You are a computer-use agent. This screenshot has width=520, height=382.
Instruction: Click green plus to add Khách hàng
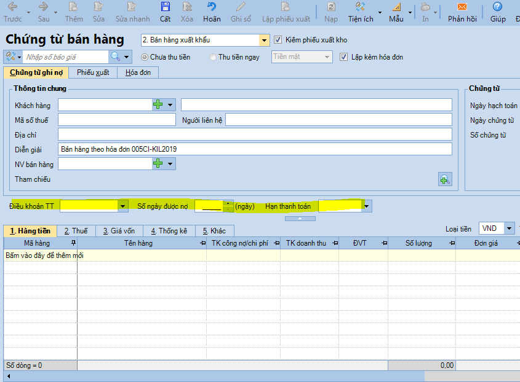click(x=158, y=105)
